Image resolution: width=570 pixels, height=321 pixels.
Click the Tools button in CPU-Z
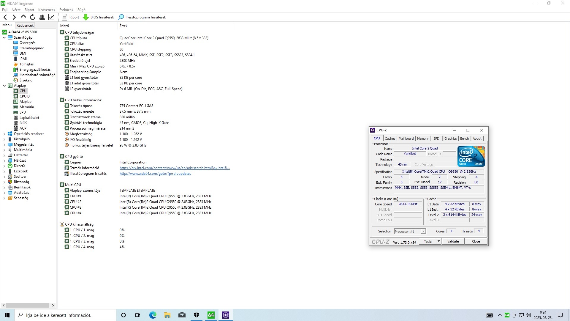pyautogui.click(x=428, y=241)
